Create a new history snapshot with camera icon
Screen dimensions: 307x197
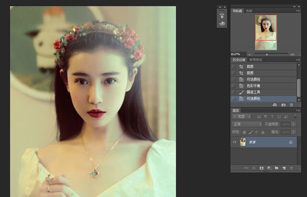pos(284,105)
